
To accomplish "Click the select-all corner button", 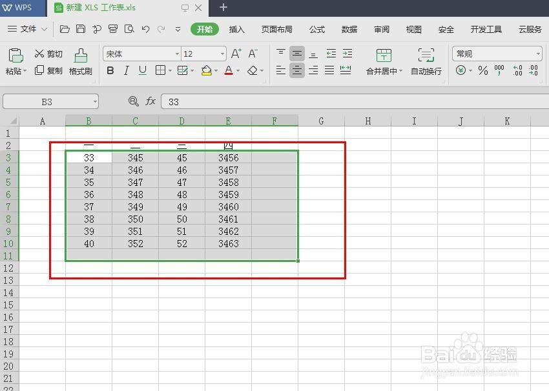I will (10, 121).
